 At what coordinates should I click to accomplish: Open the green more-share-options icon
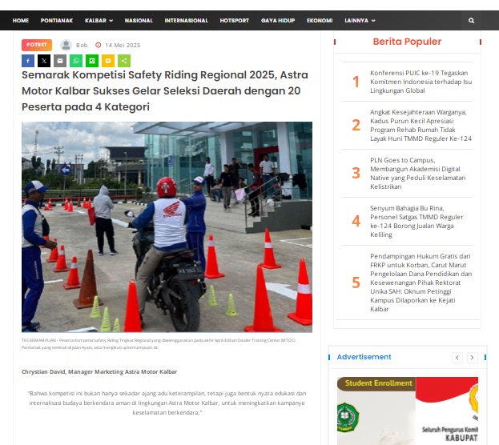pyautogui.click(x=124, y=61)
